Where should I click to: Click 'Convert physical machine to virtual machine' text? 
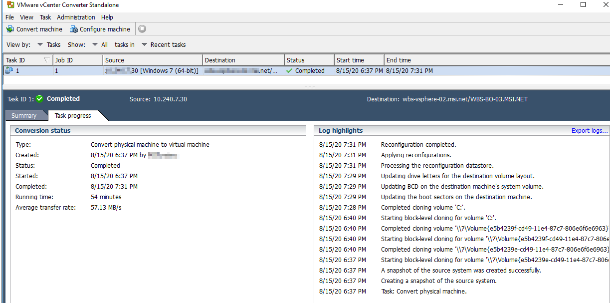(x=150, y=145)
